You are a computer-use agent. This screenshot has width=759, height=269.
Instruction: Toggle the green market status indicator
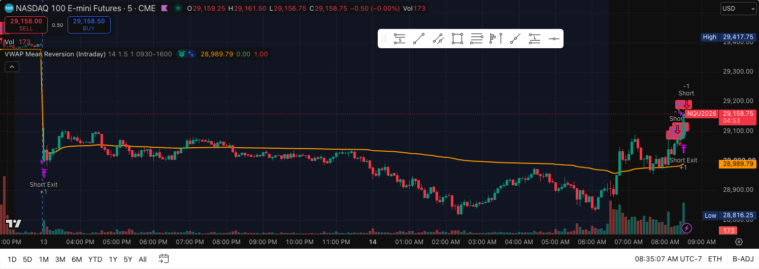tap(178, 9)
